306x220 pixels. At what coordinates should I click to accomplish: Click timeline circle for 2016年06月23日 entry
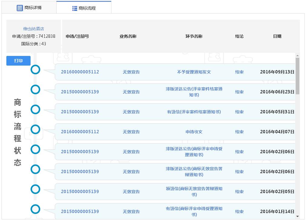click(x=35, y=89)
